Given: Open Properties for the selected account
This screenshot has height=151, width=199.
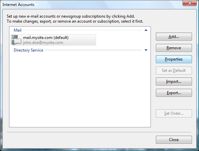Looking at the screenshot, I should [174, 59].
